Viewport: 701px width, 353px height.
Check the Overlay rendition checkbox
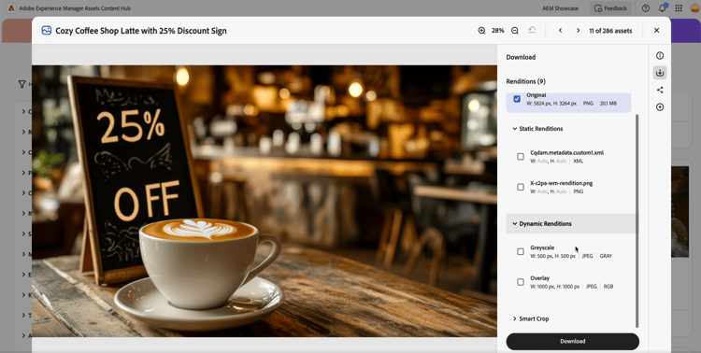521,282
